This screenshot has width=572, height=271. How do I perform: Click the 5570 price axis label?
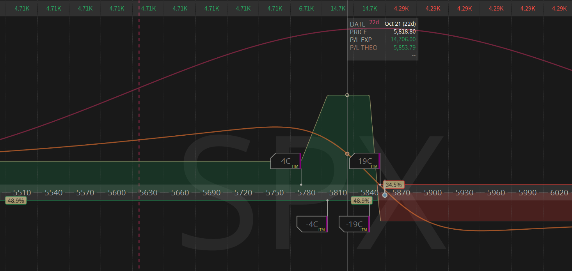tap(85, 193)
